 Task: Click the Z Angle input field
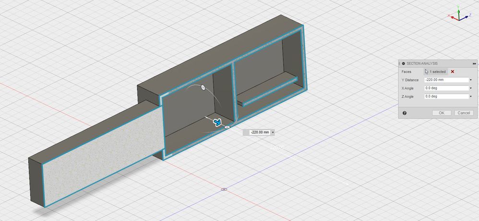point(446,96)
